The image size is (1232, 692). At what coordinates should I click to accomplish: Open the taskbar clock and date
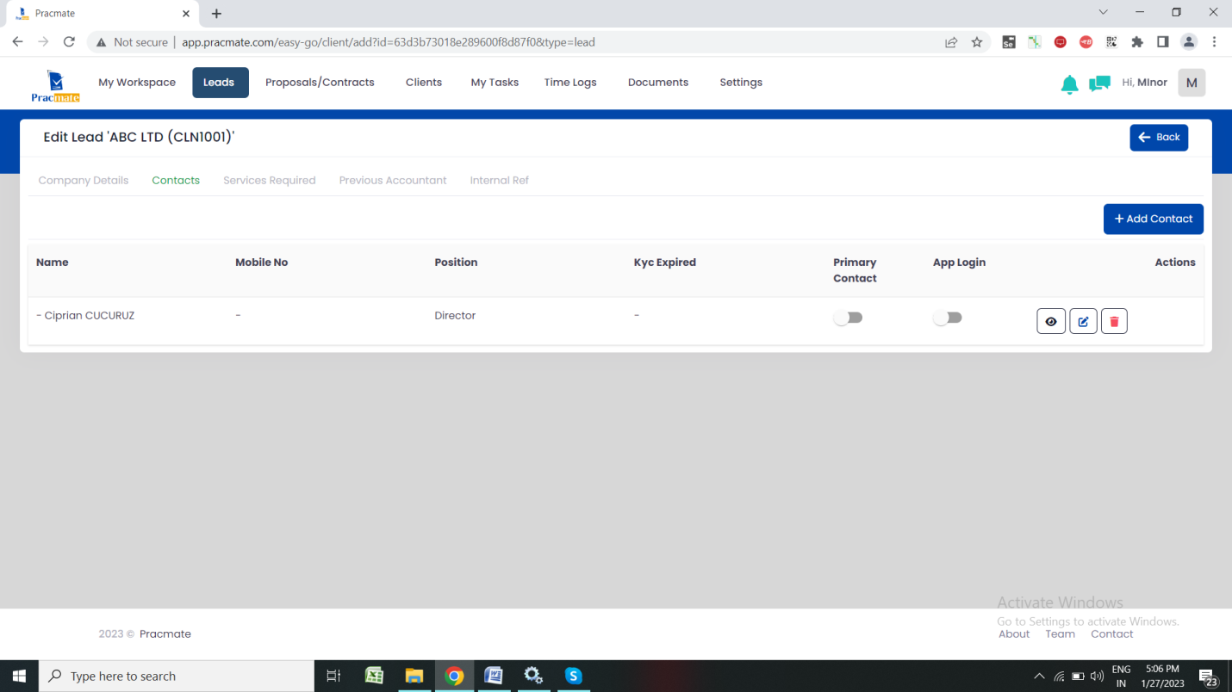click(1162, 677)
